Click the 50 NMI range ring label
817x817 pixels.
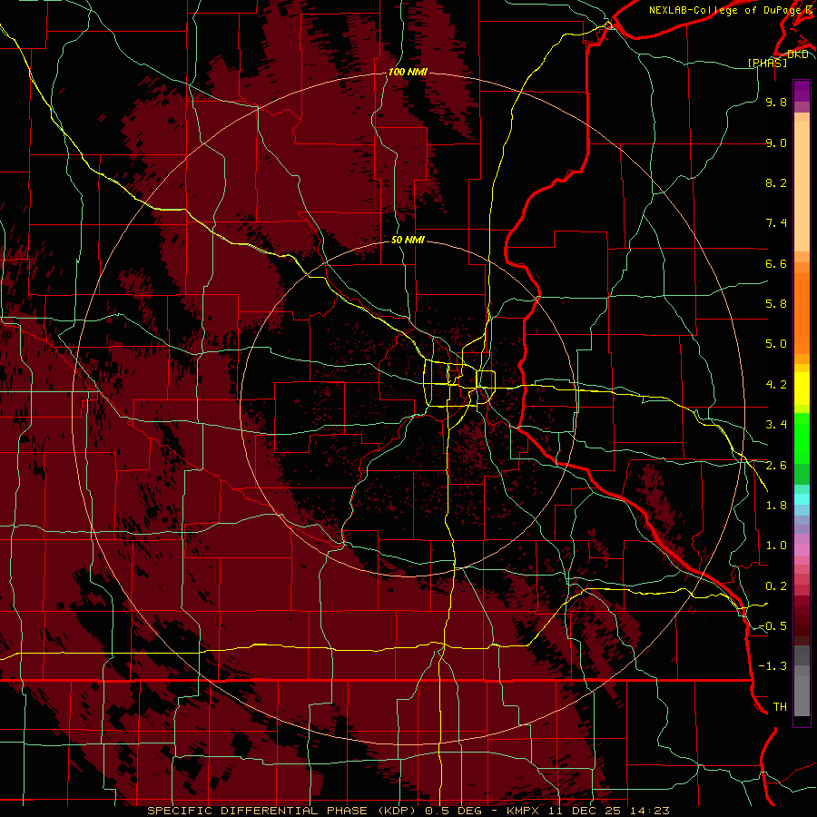tap(408, 240)
